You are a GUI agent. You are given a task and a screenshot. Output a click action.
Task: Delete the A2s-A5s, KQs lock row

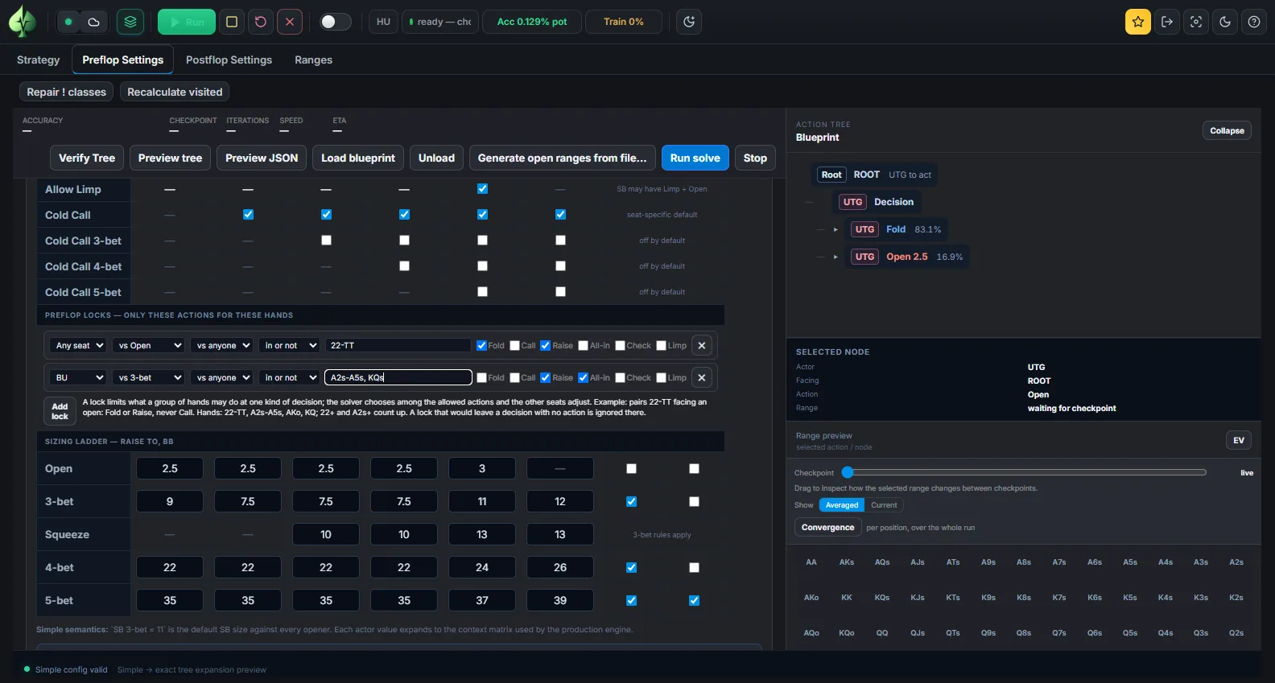[x=702, y=377]
